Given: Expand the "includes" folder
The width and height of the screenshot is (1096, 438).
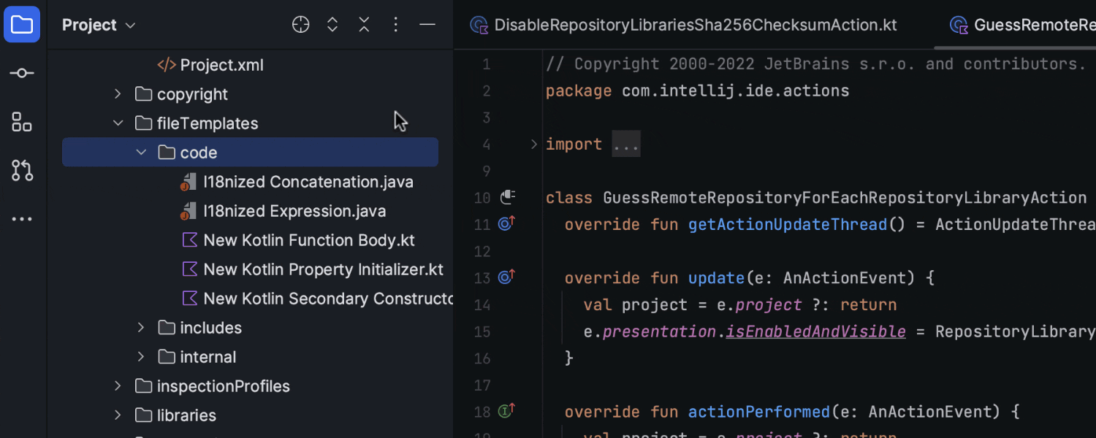Looking at the screenshot, I should pyautogui.click(x=140, y=327).
